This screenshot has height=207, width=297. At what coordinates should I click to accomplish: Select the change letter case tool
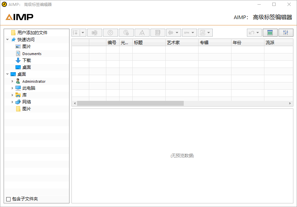(x=142, y=32)
